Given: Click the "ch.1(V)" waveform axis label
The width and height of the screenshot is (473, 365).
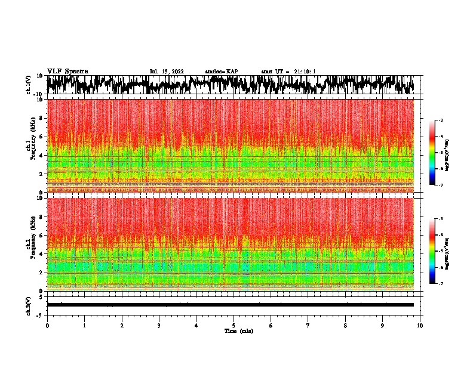Looking at the screenshot, I should [x=29, y=85].
